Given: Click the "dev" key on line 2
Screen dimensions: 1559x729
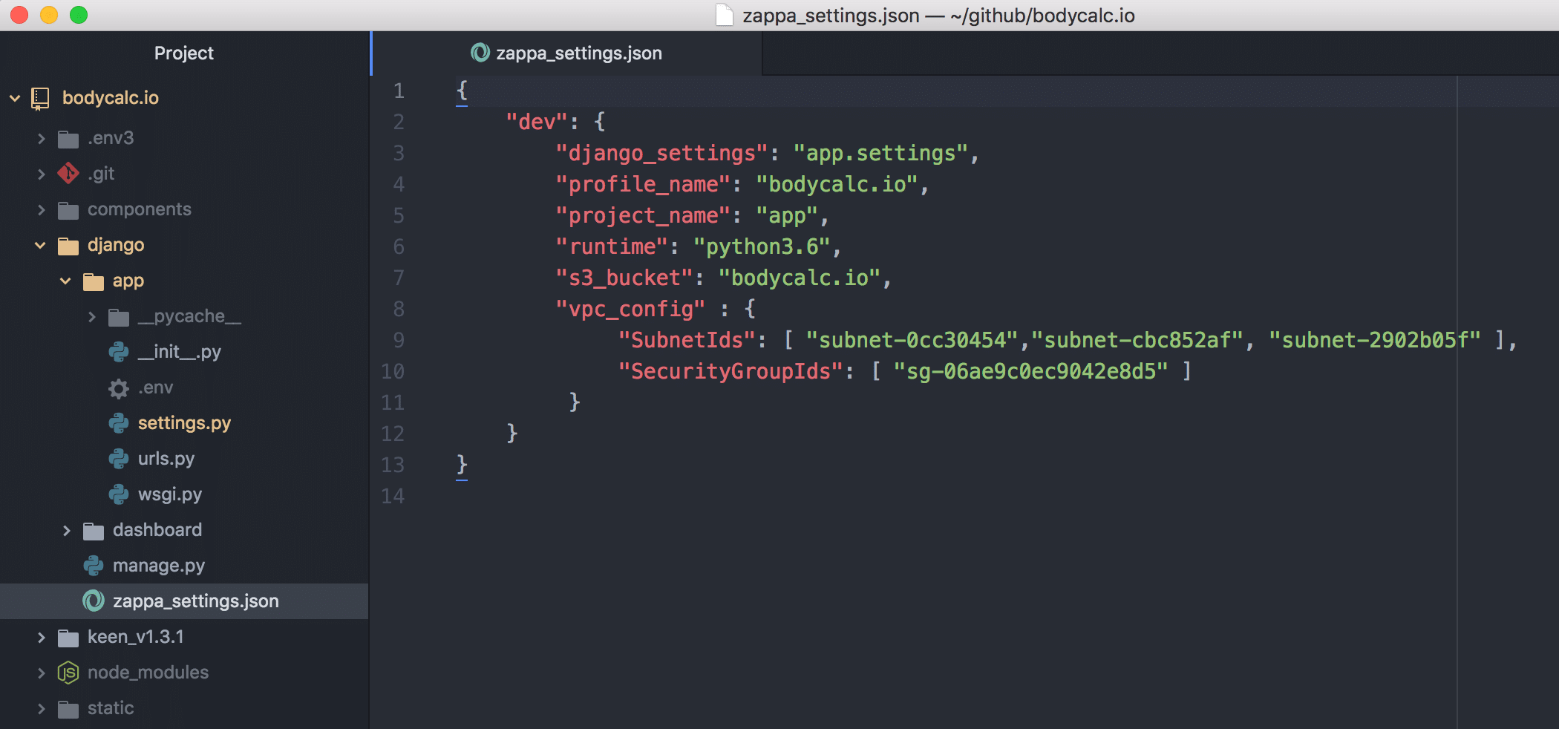Looking at the screenshot, I should [x=537, y=122].
